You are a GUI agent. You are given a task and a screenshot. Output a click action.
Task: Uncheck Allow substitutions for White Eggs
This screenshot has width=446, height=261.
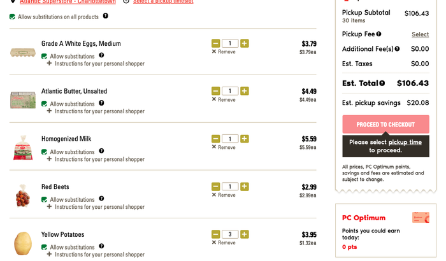pos(45,57)
